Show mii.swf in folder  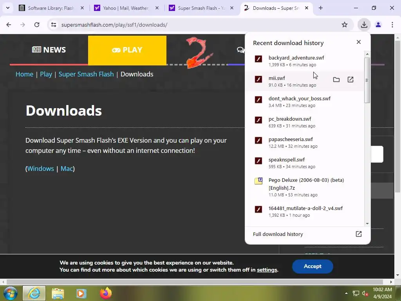(x=336, y=80)
